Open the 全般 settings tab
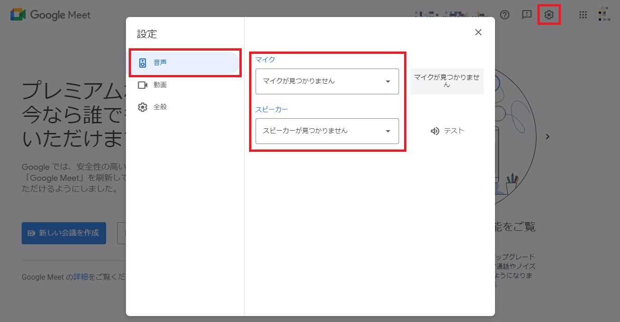This screenshot has height=322, width=620. click(160, 107)
